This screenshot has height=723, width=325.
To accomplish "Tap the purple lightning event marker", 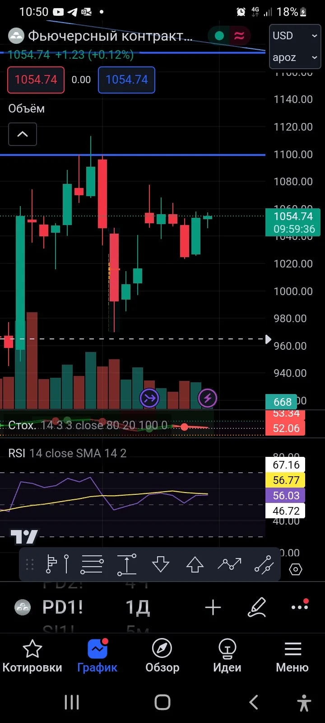I will [208, 398].
